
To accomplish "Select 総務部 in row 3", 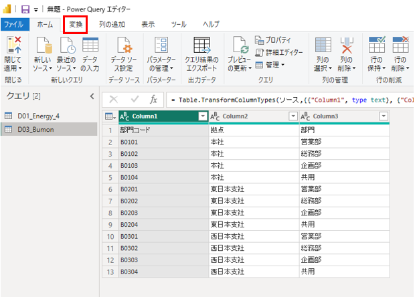I will pyautogui.click(x=344, y=154).
